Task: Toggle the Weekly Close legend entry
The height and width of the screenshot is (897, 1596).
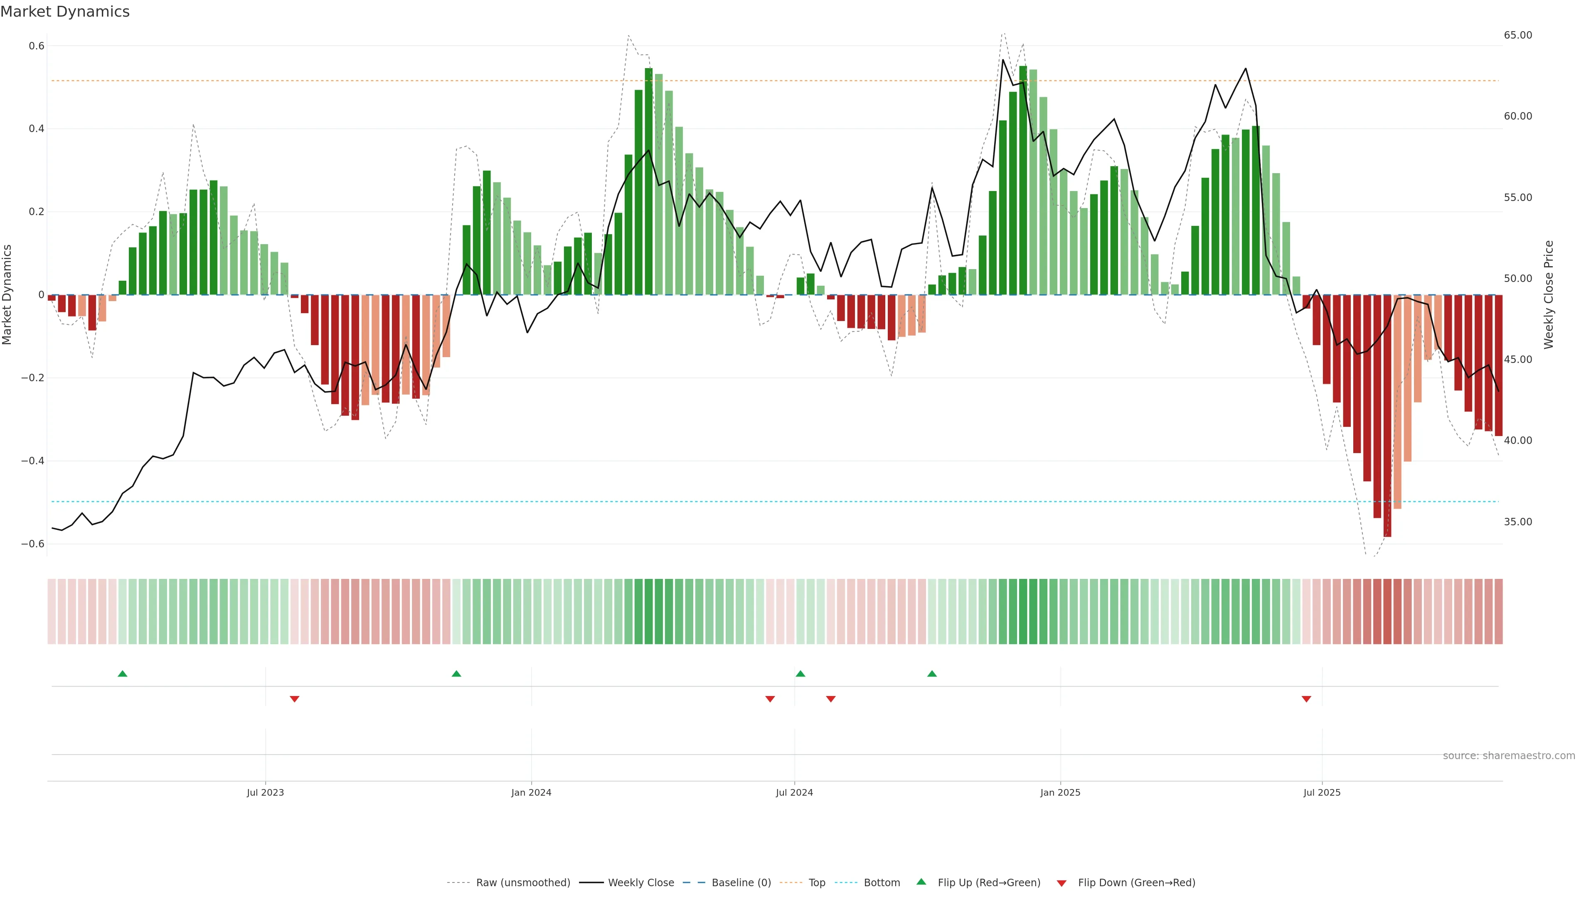Action: [640, 883]
